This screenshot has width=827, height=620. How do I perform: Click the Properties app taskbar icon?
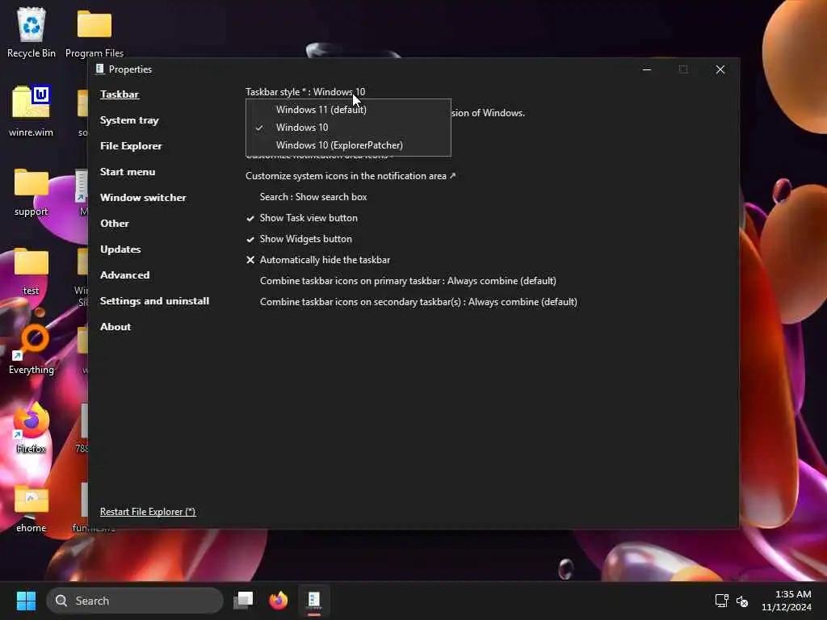pos(314,601)
